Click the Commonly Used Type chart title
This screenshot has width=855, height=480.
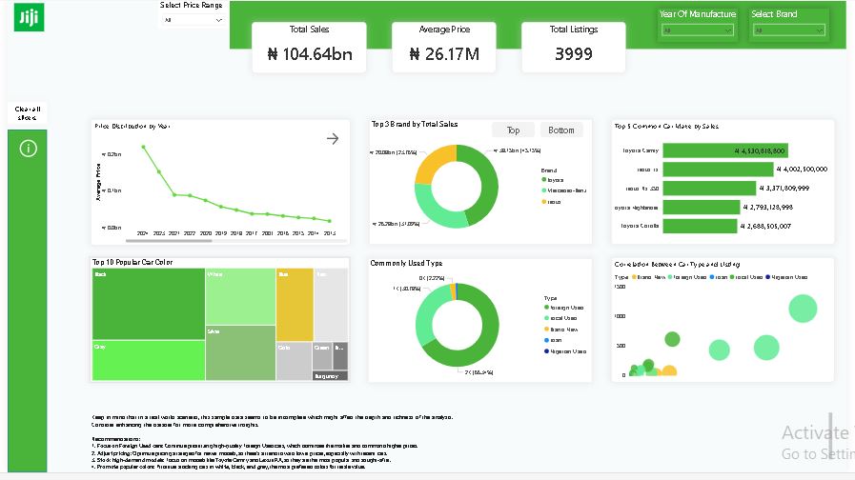[x=406, y=263]
